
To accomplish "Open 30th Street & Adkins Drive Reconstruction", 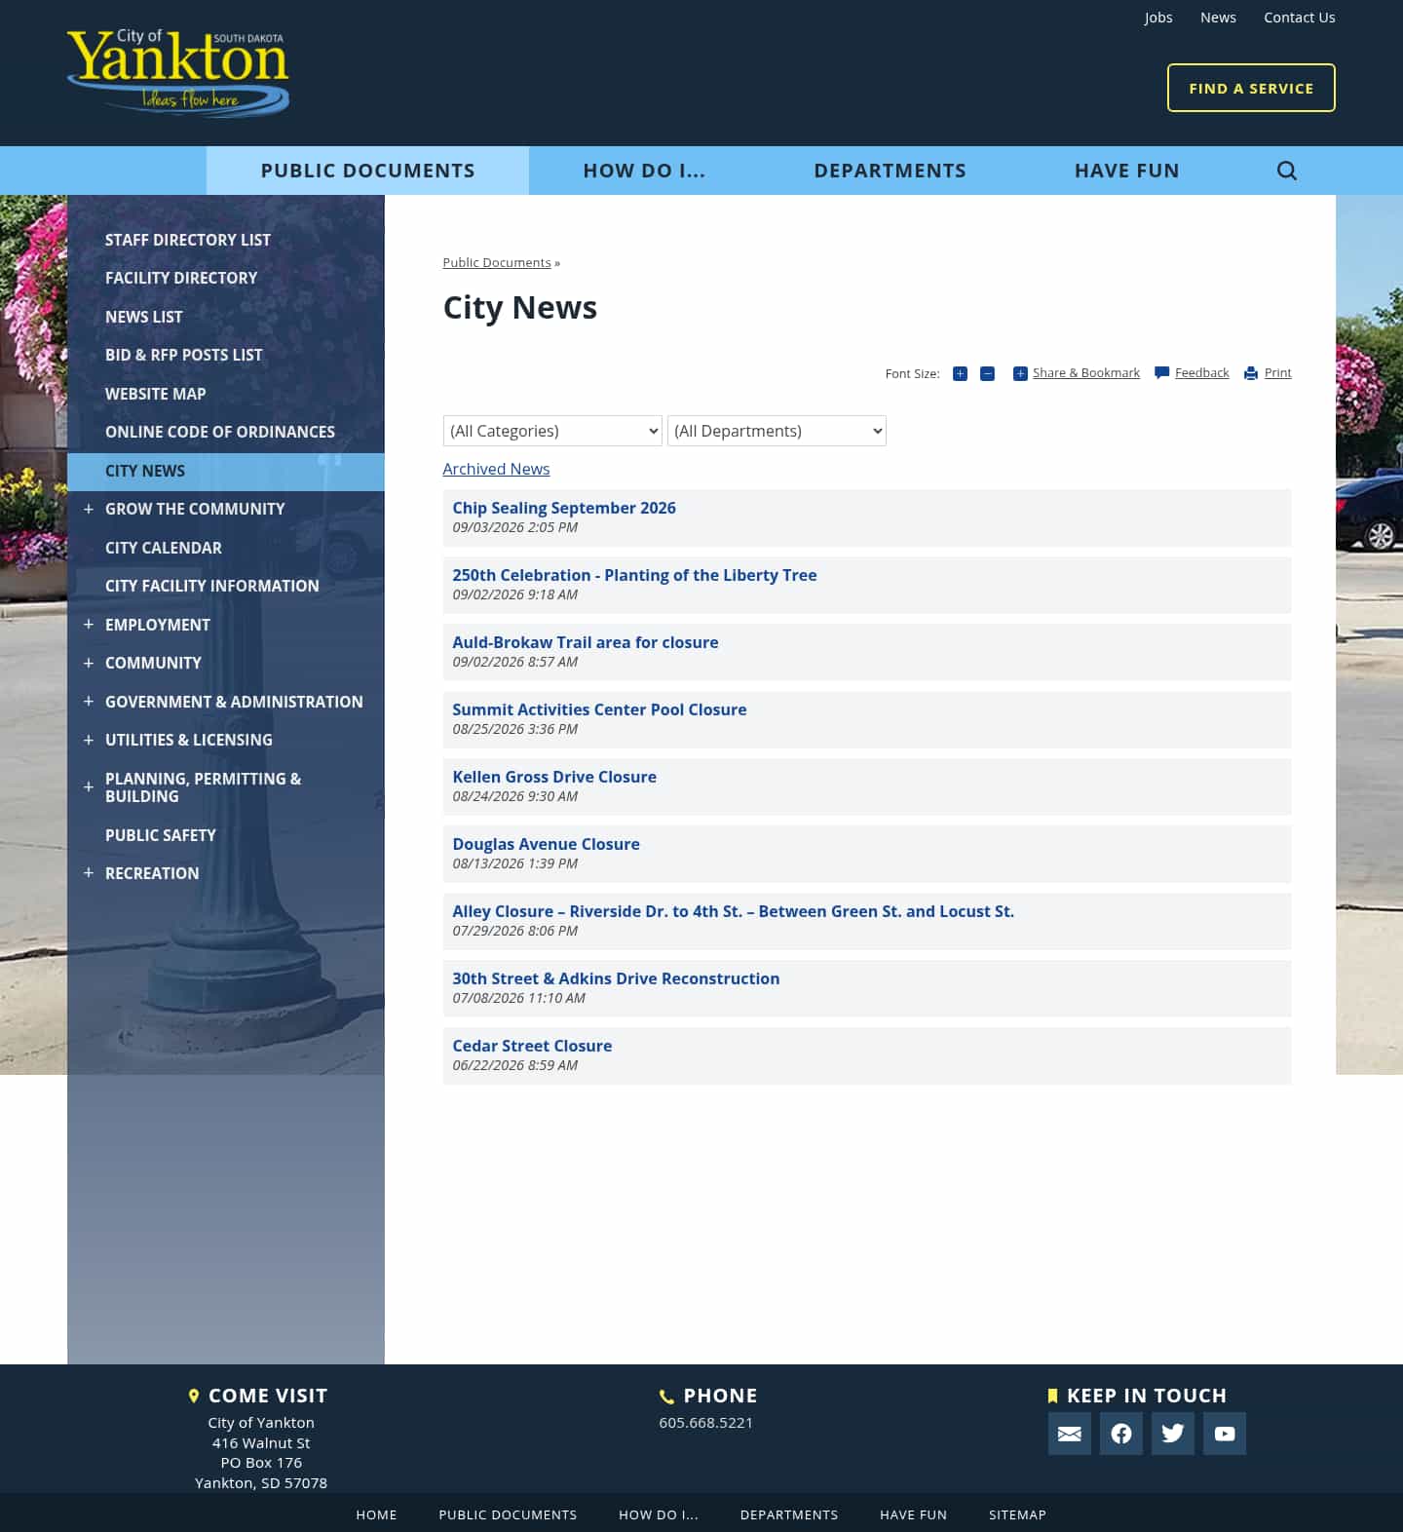I will coord(616,978).
